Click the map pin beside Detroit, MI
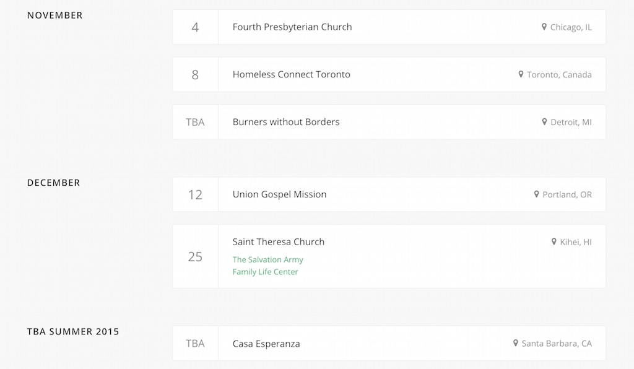Image resolution: width=634 pixels, height=369 pixels. [544, 121]
